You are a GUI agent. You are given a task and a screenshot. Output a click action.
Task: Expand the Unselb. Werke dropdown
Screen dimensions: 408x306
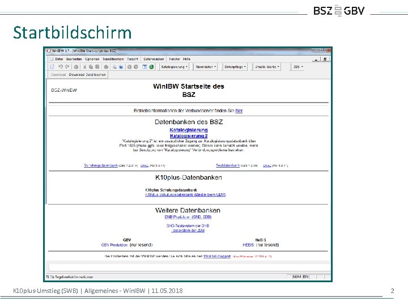pyautogui.click(x=267, y=67)
